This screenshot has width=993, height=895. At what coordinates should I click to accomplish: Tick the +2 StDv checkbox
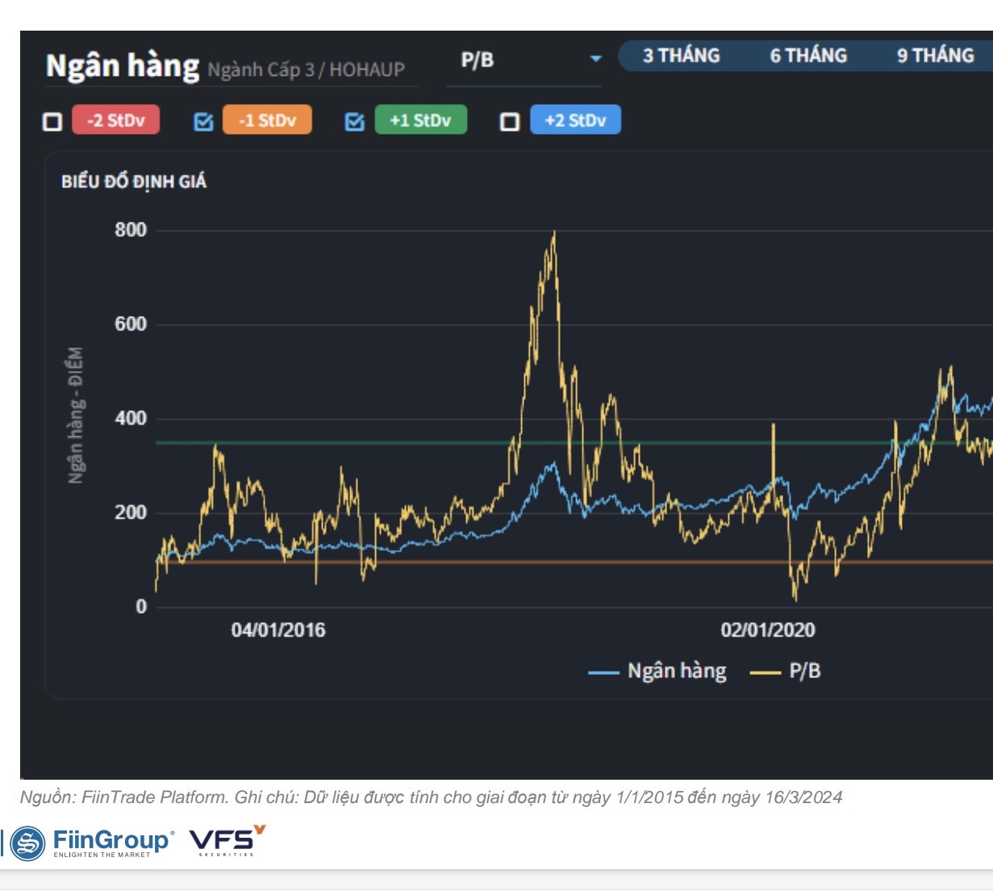pos(510,122)
